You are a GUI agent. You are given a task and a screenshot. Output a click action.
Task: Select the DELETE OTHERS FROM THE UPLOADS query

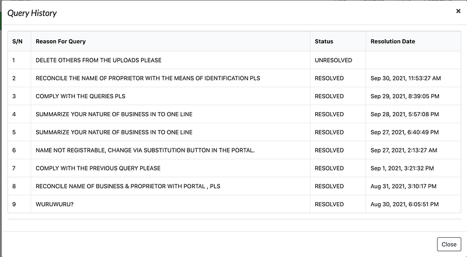99,60
